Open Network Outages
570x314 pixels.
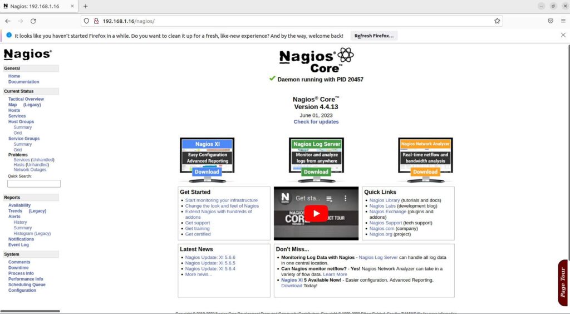pos(30,170)
